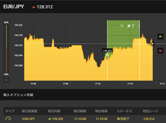
Task: Click the trader sentiment ratio bar
Action: pos(6,48)
